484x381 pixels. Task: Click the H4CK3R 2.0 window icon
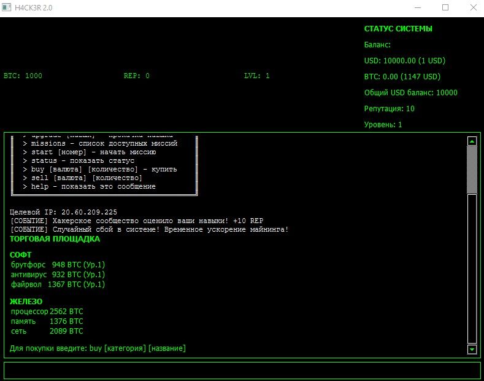click(x=6, y=7)
